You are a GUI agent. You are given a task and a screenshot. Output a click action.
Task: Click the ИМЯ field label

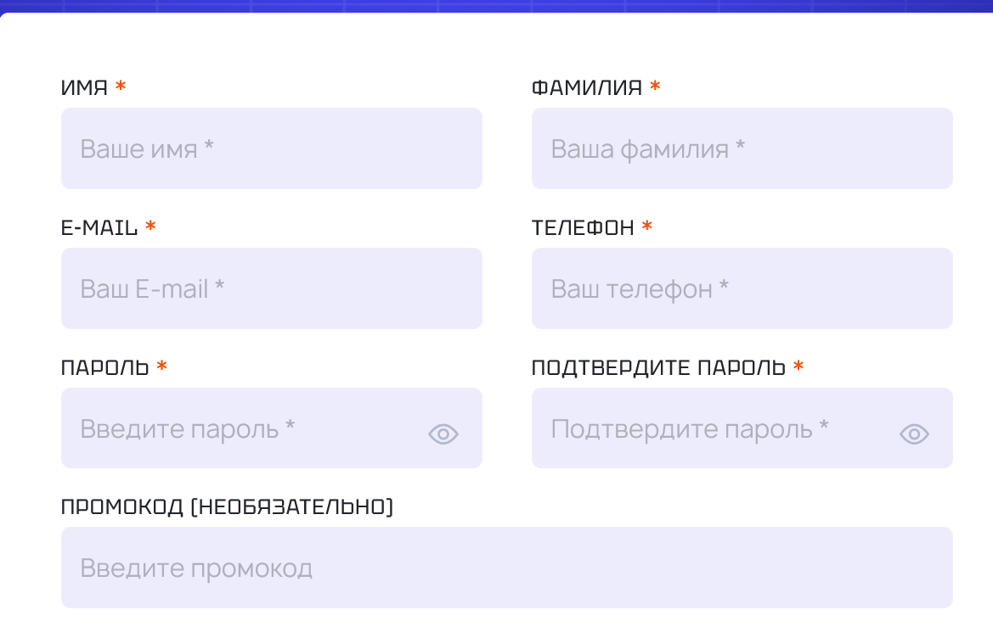(x=84, y=87)
